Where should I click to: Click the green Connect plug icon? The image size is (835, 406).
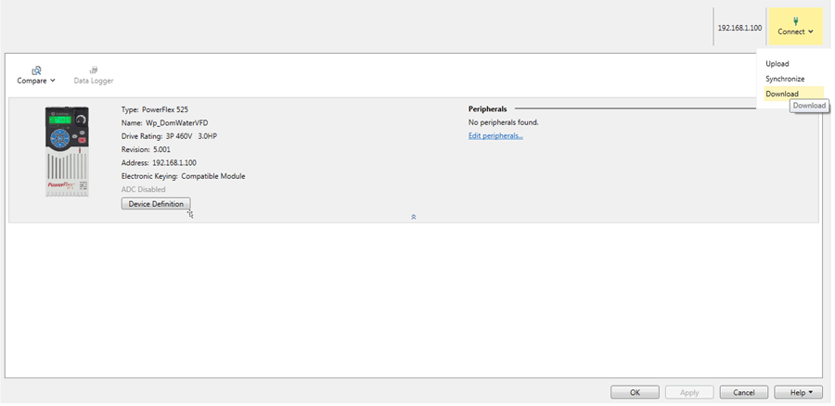[x=796, y=20]
